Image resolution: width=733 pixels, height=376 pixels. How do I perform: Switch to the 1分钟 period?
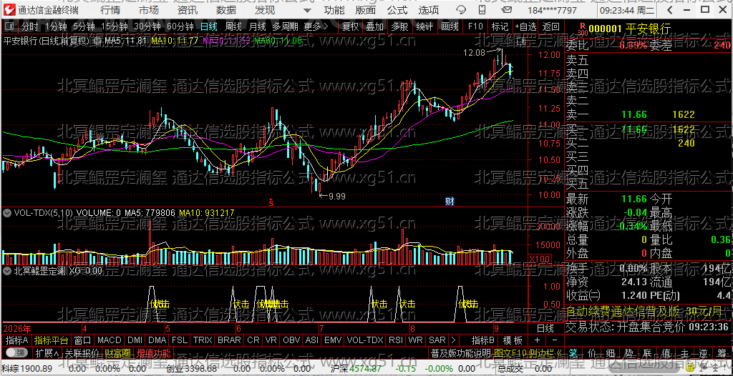(56, 26)
